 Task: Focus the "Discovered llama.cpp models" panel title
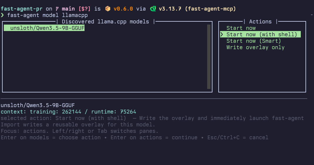(105, 22)
